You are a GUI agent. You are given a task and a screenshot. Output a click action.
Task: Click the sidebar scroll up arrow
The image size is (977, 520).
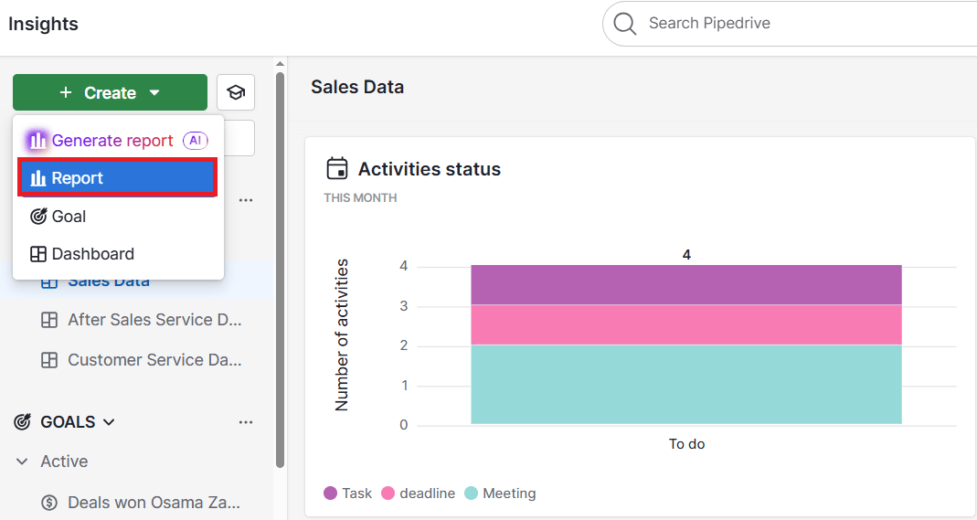[x=280, y=64]
